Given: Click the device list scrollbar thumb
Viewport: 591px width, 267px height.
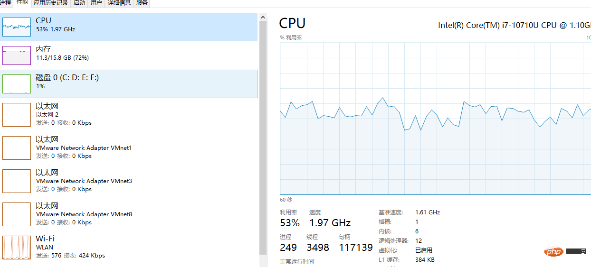Looking at the screenshot, I should point(263,138).
